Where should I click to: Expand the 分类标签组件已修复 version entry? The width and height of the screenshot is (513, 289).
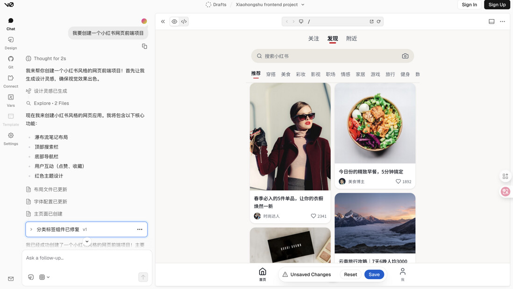click(31, 229)
